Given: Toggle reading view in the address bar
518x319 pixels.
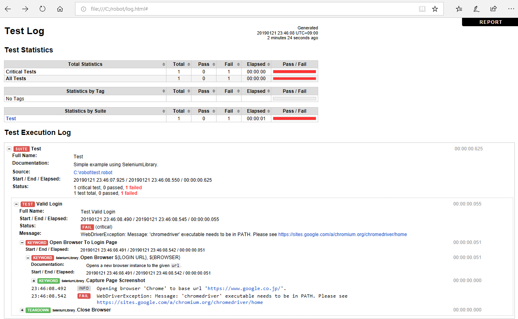Looking at the screenshot, I should [422, 9].
